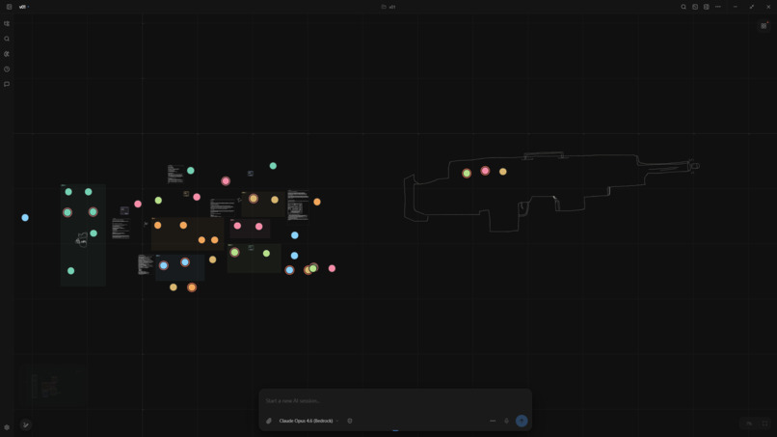Activate the microphone voice input
This screenshot has width=777, height=437.
click(506, 421)
